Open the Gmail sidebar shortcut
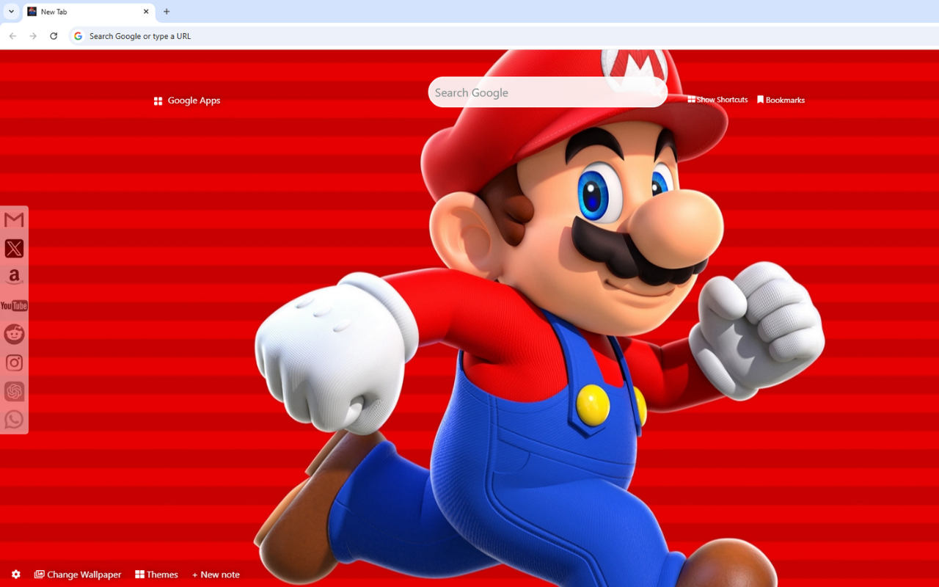The height and width of the screenshot is (587, 939). [14, 220]
